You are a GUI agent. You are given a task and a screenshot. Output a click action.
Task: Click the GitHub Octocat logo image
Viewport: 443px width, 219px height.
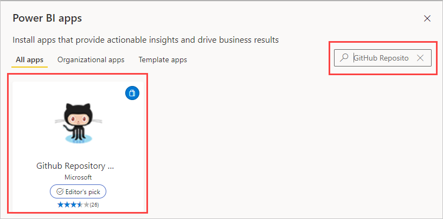[79, 123]
